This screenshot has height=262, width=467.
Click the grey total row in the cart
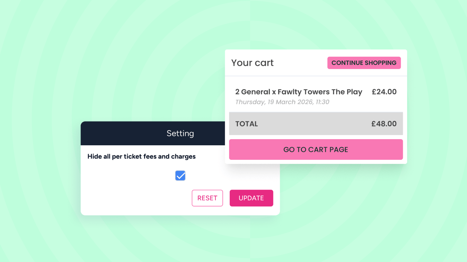(316, 124)
